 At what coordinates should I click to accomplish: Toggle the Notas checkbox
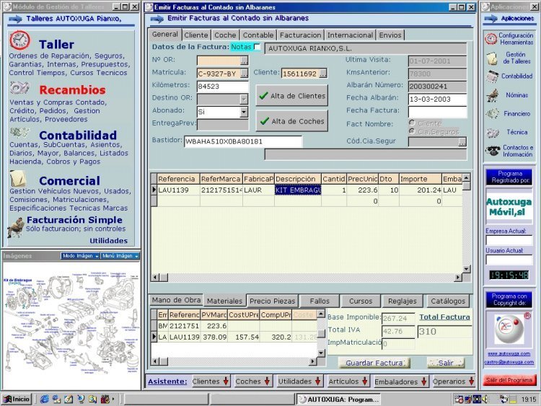257,47
